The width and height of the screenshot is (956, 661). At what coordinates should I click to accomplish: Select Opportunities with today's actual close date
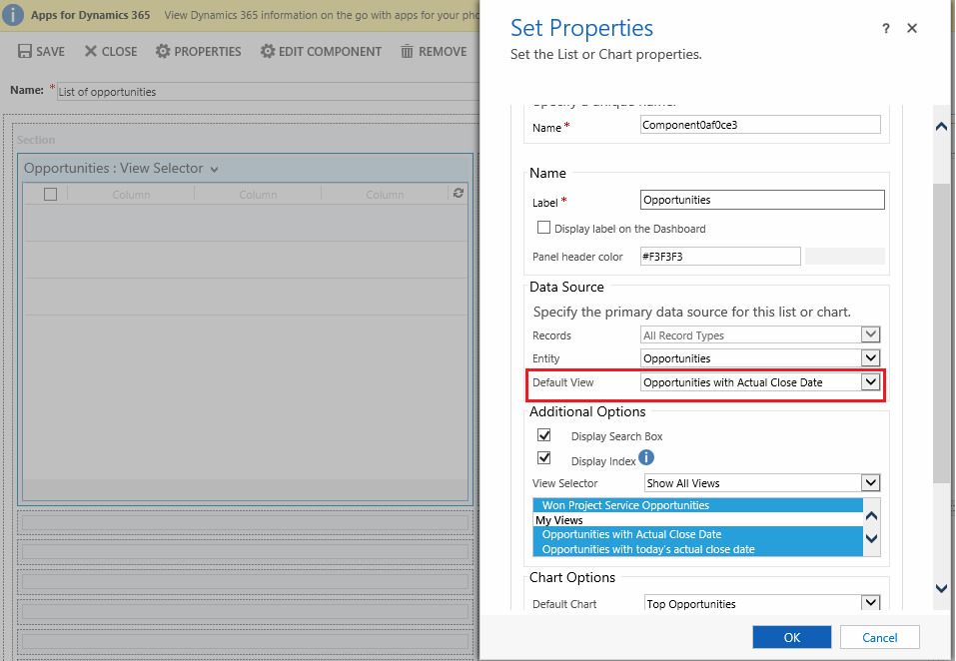point(698,549)
